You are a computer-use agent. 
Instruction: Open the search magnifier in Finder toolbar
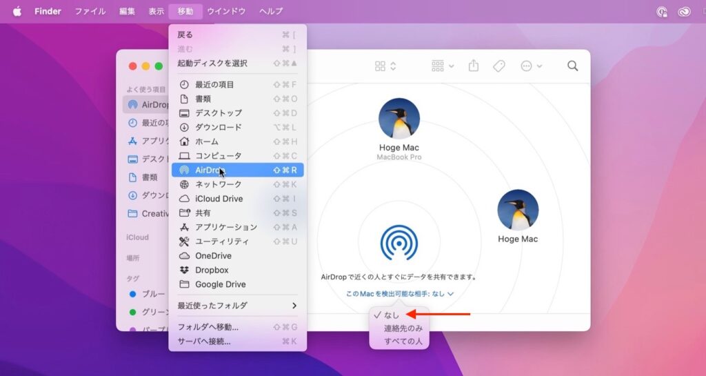[572, 66]
